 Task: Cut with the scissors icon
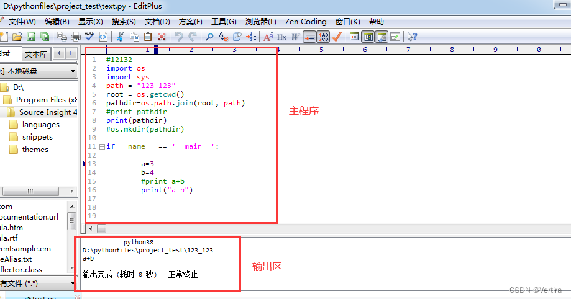120,37
